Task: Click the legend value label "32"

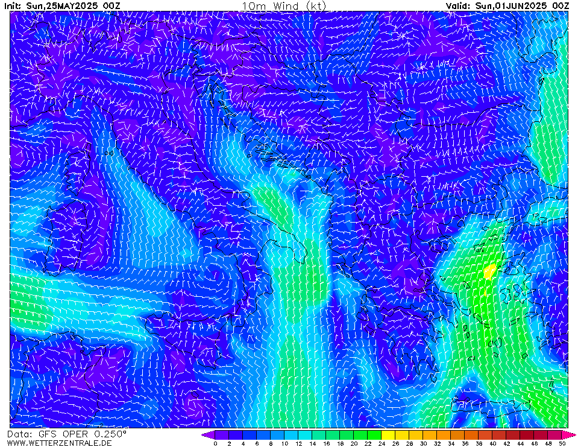Action: click(437, 443)
